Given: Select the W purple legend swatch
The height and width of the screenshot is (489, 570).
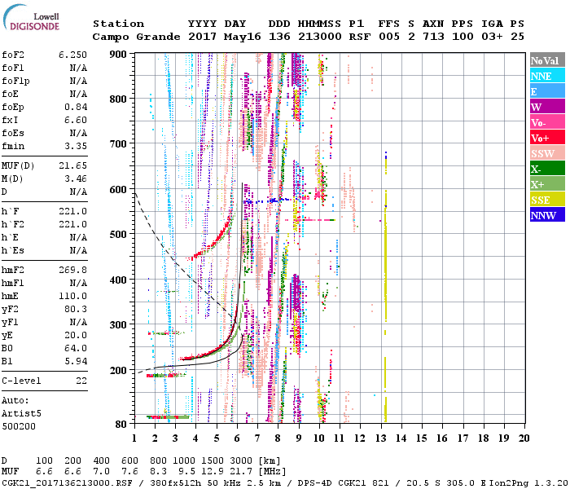Looking at the screenshot, I should coord(547,107).
